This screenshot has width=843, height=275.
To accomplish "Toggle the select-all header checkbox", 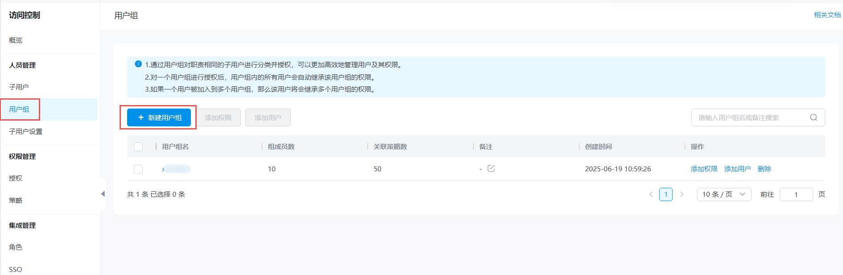I will [x=138, y=147].
